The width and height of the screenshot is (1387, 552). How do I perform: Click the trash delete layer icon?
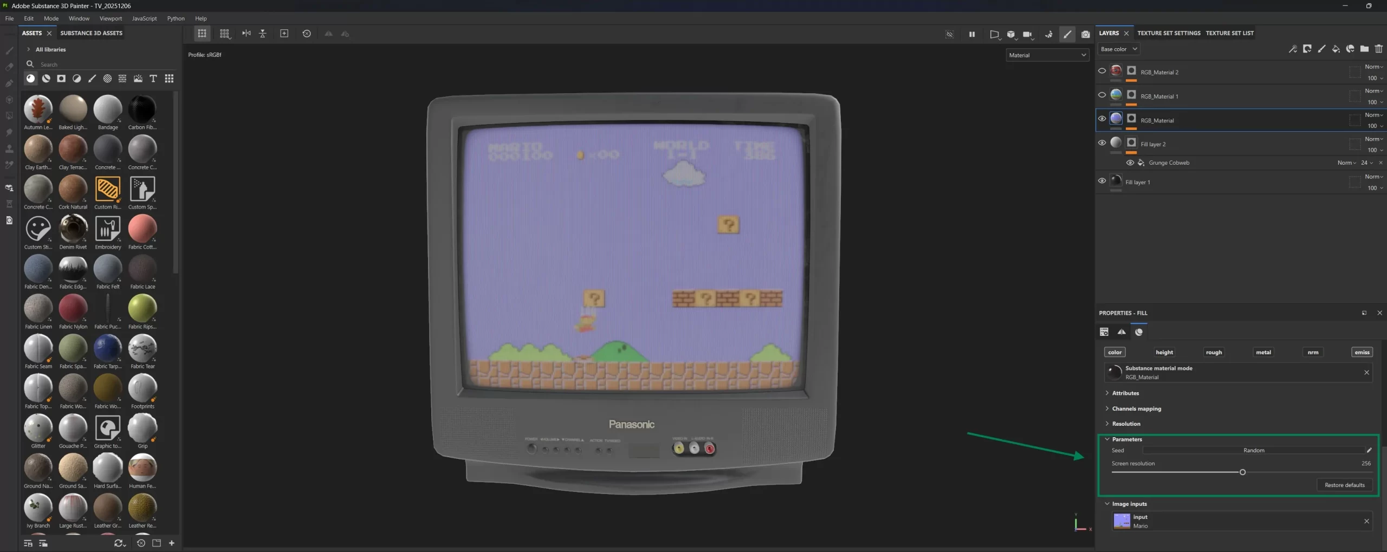pos(1378,49)
